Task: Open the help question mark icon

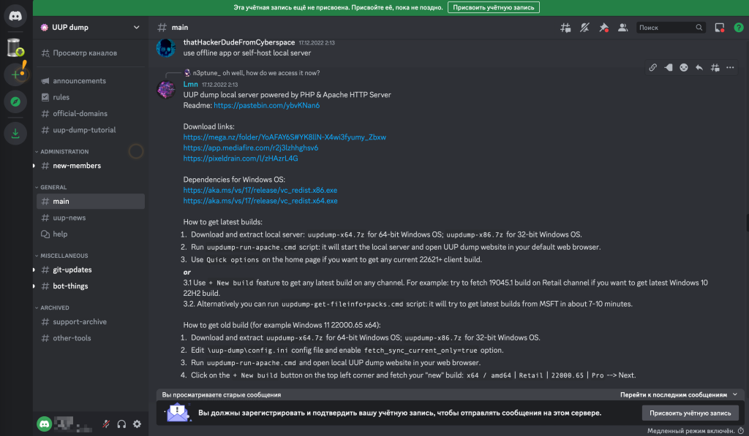Action: coord(739,28)
